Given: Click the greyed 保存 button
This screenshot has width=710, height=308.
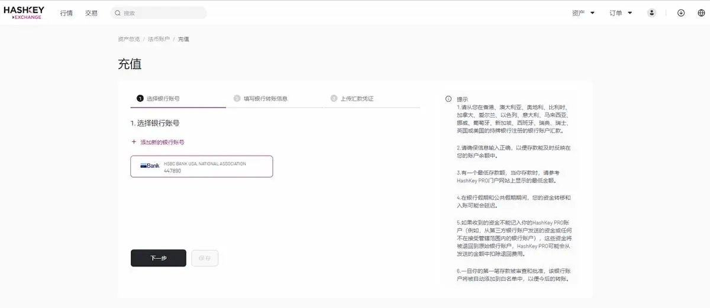Looking at the screenshot, I should click(205, 258).
